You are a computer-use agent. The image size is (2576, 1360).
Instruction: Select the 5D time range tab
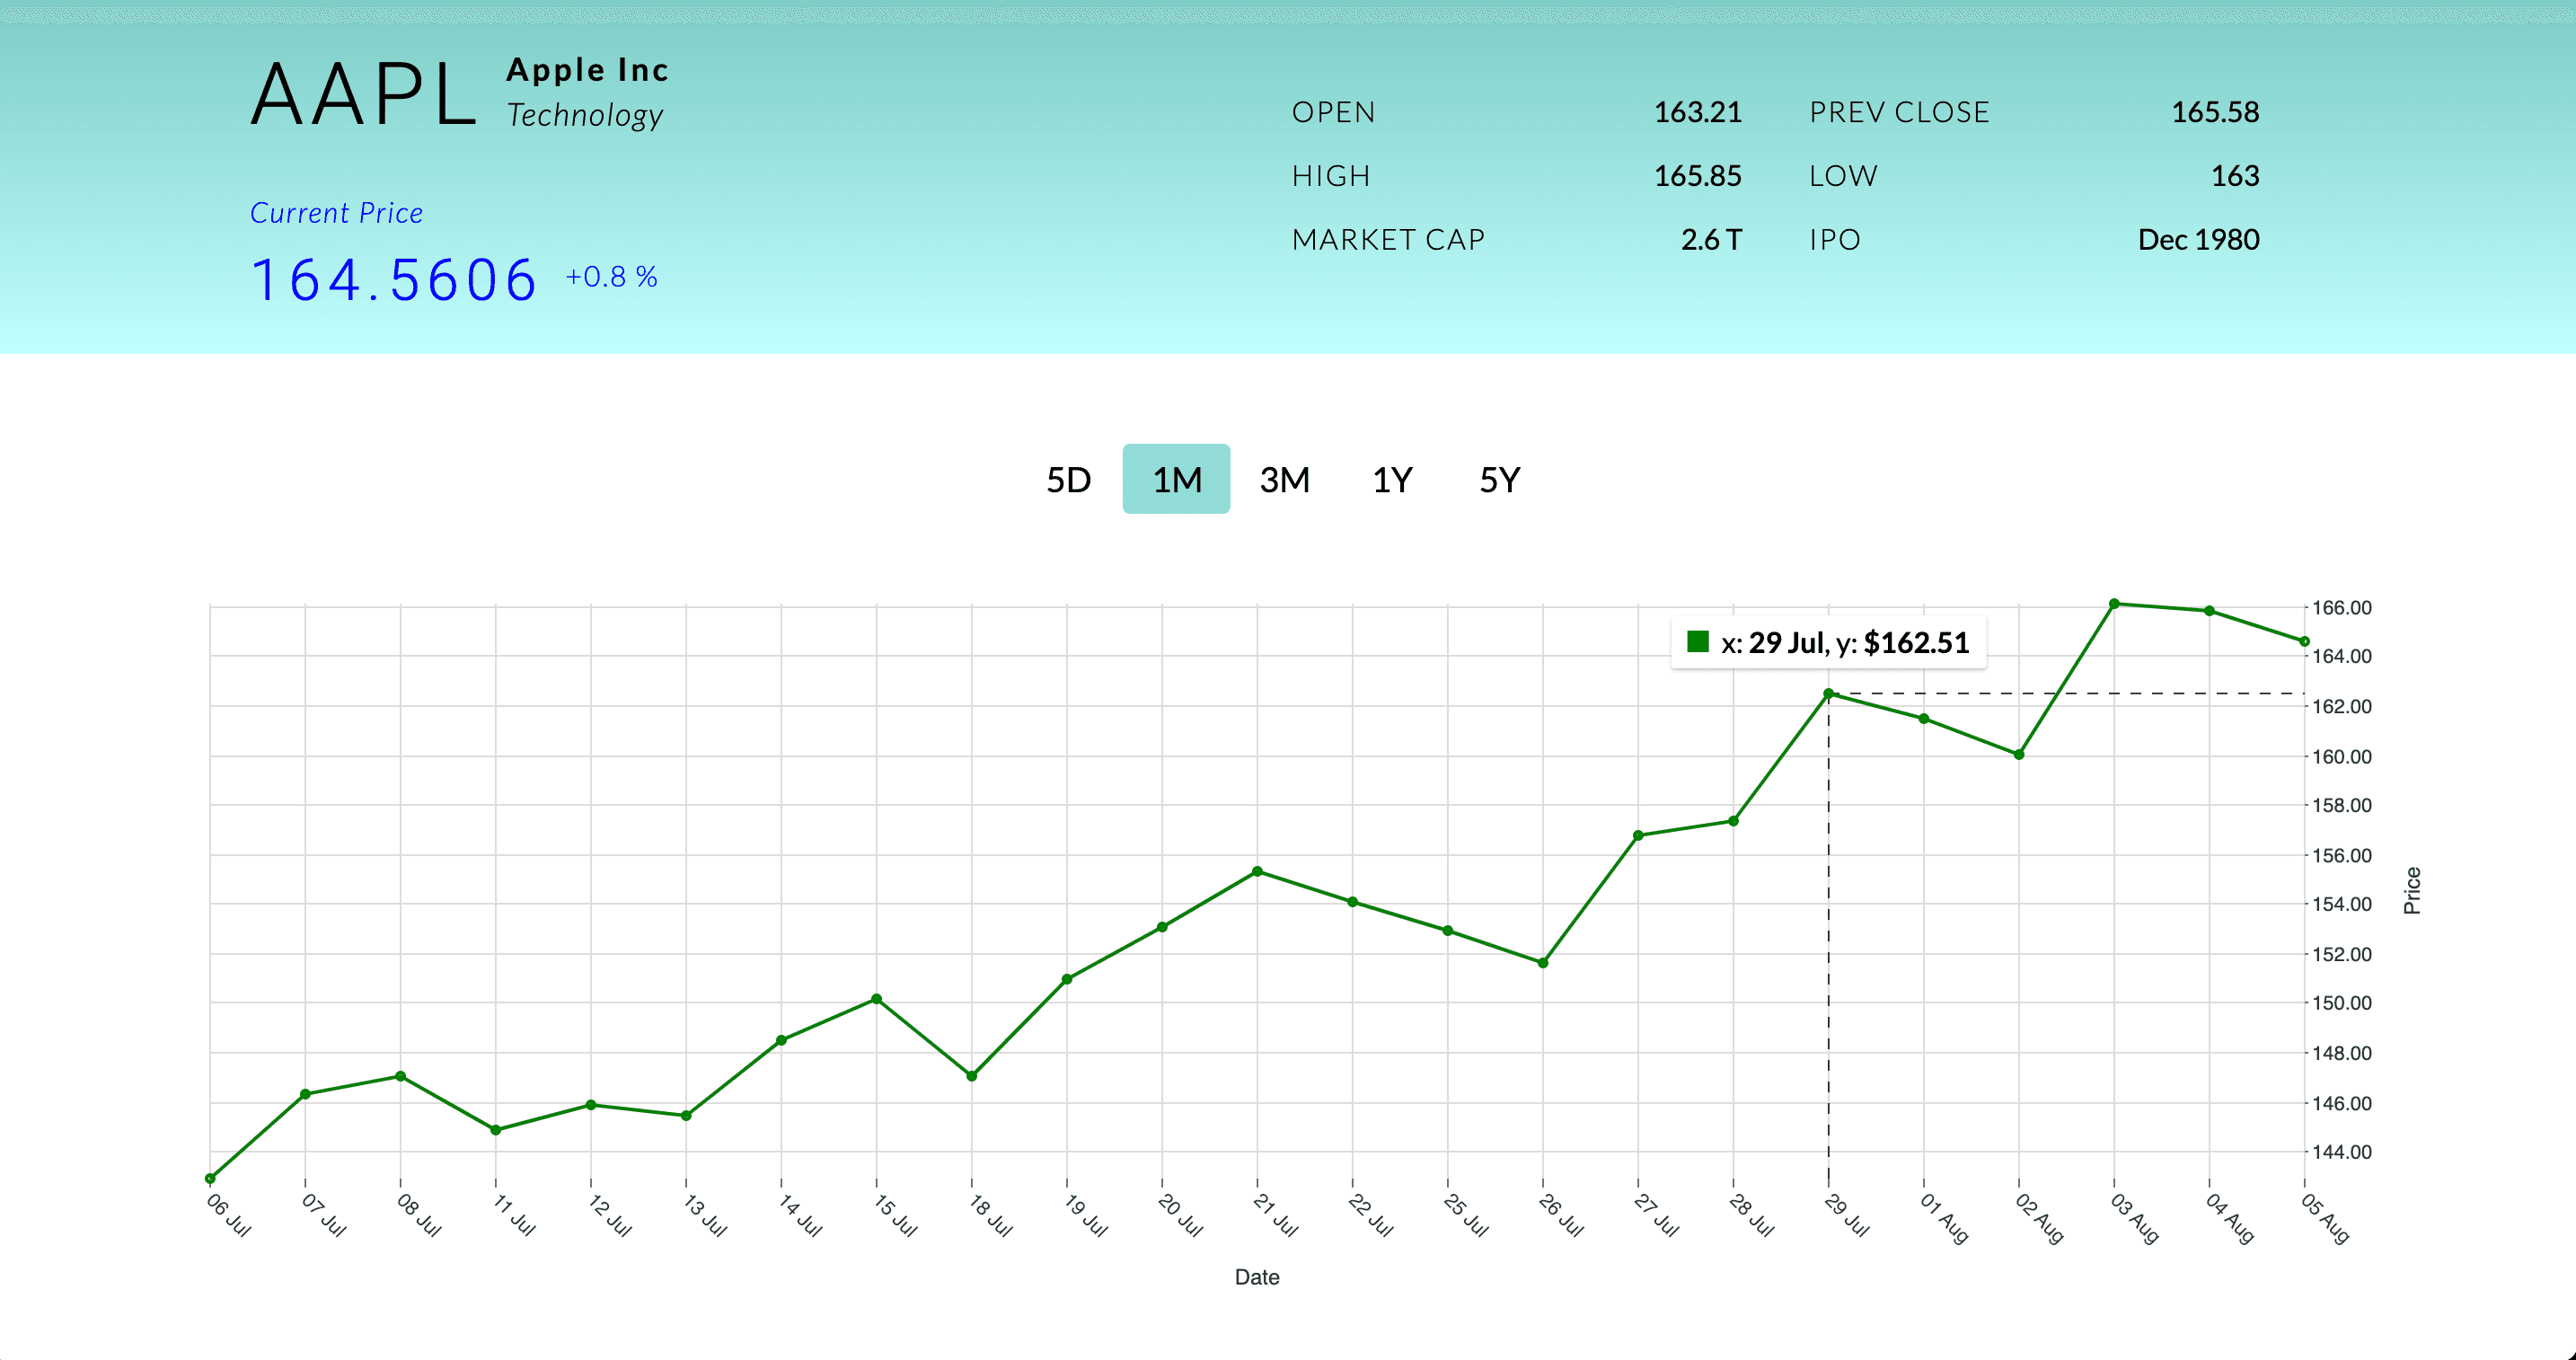[x=1068, y=479]
